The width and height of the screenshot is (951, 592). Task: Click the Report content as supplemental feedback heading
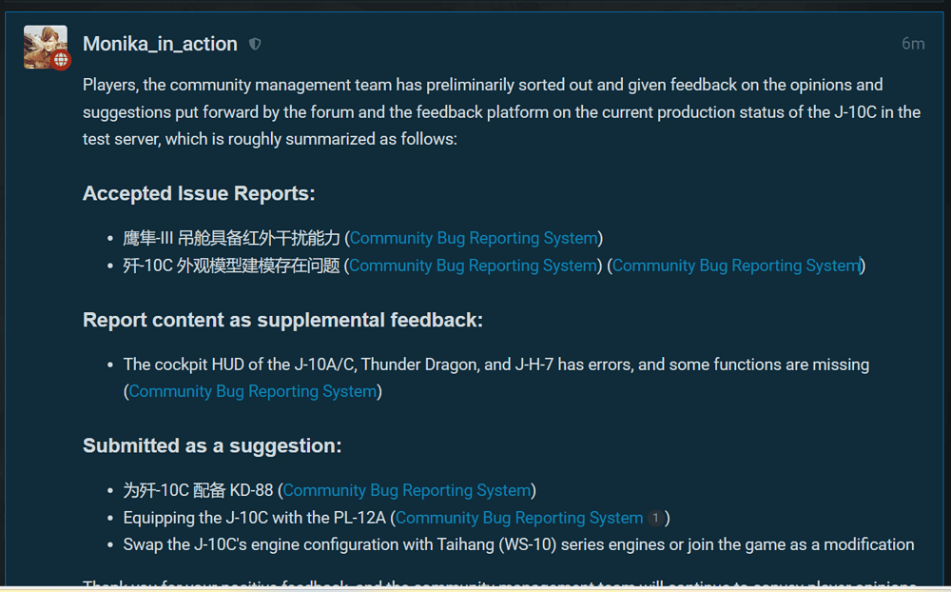tap(282, 321)
